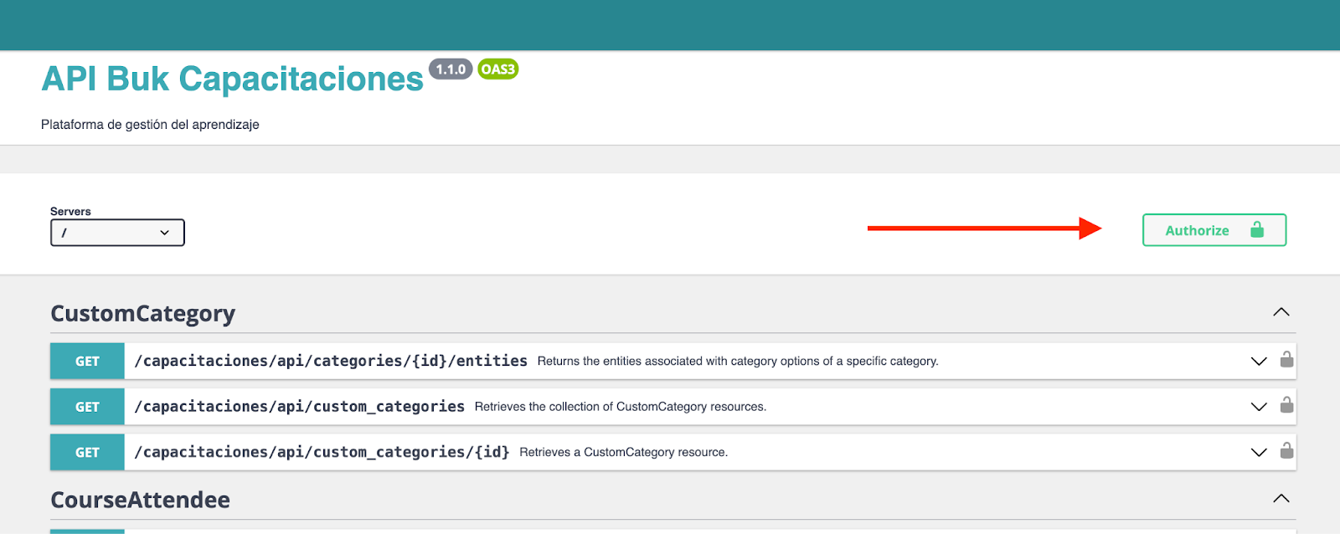Click the green padlock inside the Authorize button

[1256, 230]
